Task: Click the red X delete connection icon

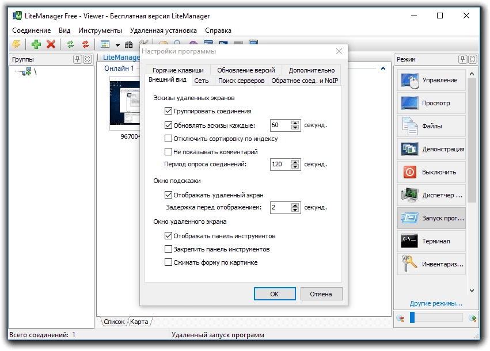Action: tap(51, 44)
